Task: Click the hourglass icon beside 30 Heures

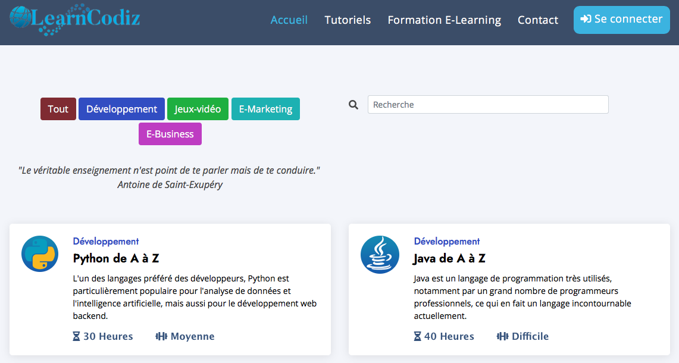Action: click(76, 336)
